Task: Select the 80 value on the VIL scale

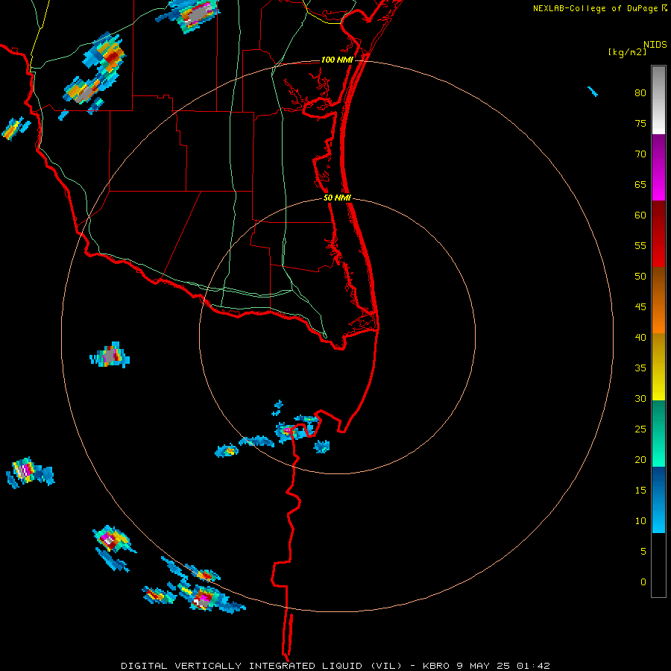Action: tap(640, 93)
